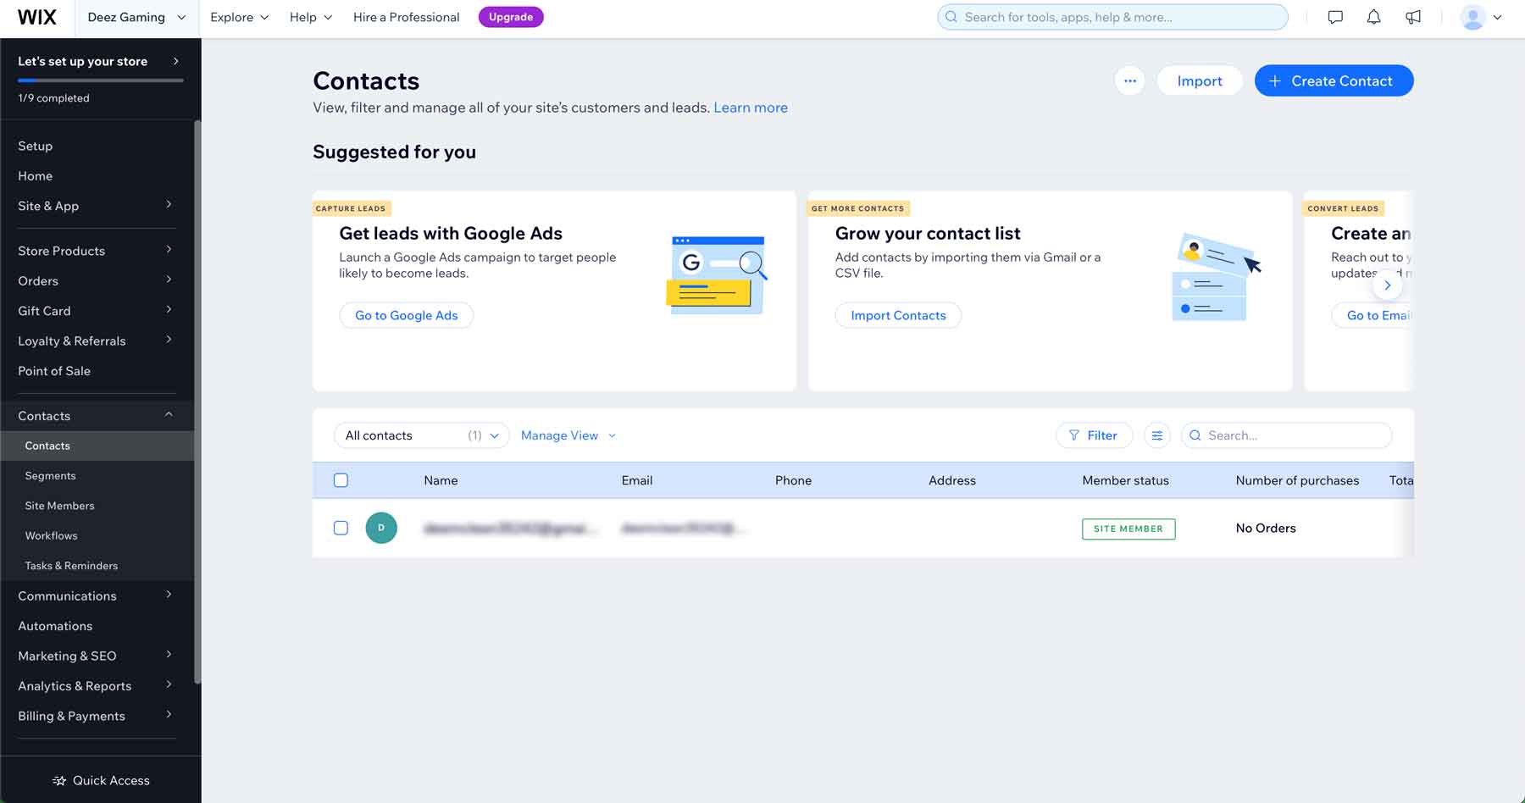Click the Wix logo
This screenshot has width=1525, height=803.
37,18
